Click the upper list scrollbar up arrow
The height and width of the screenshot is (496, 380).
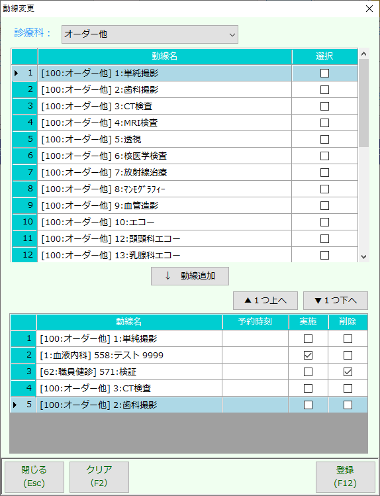[x=363, y=54]
